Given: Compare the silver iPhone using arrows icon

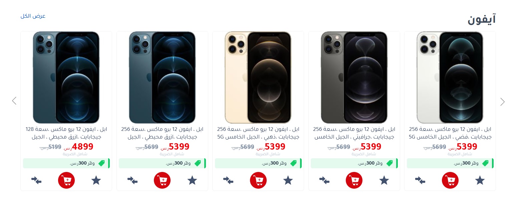Looking at the screenshot, I should click(420, 180).
